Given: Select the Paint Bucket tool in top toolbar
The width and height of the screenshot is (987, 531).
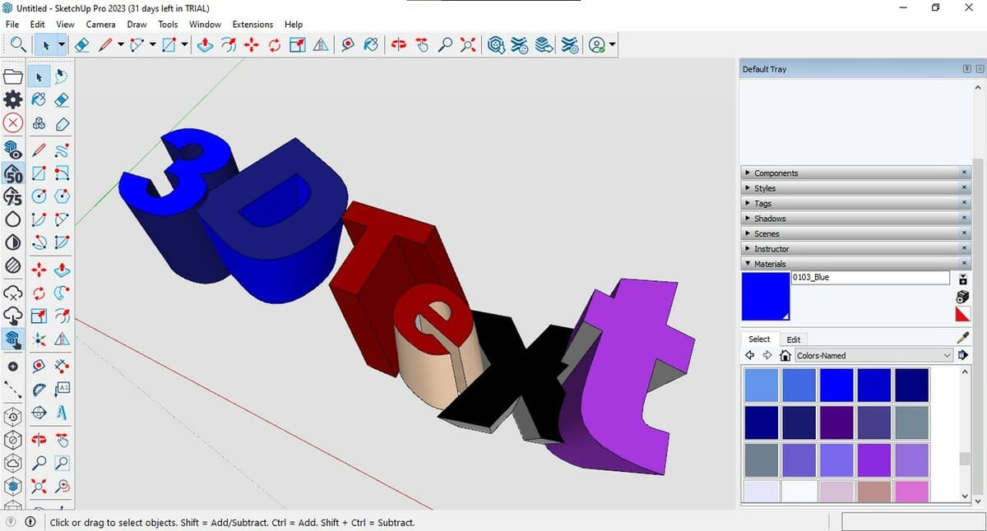Looking at the screenshot, I should pos(371,45).
